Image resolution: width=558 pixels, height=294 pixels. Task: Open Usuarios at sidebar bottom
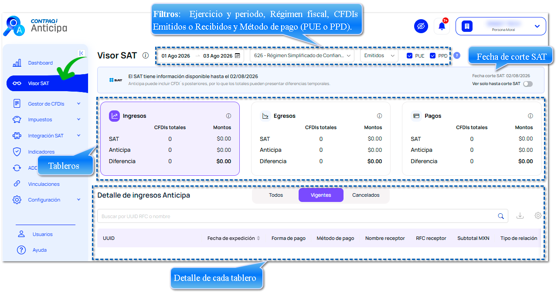tap(42, 234)
